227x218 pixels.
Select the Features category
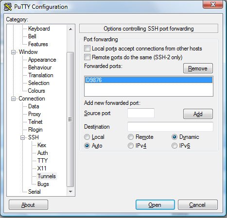point(38,44)
